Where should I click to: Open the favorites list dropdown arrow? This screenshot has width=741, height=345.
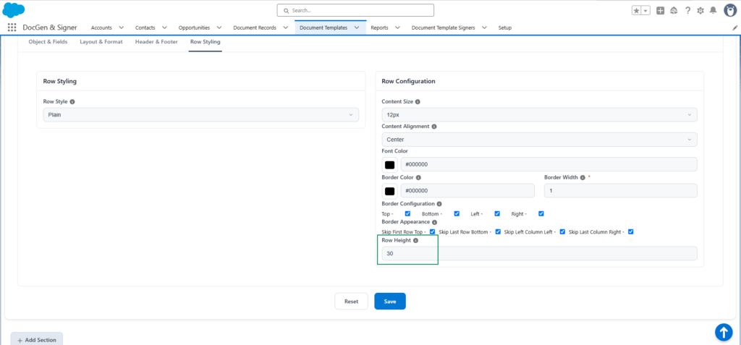click(646, 10)
